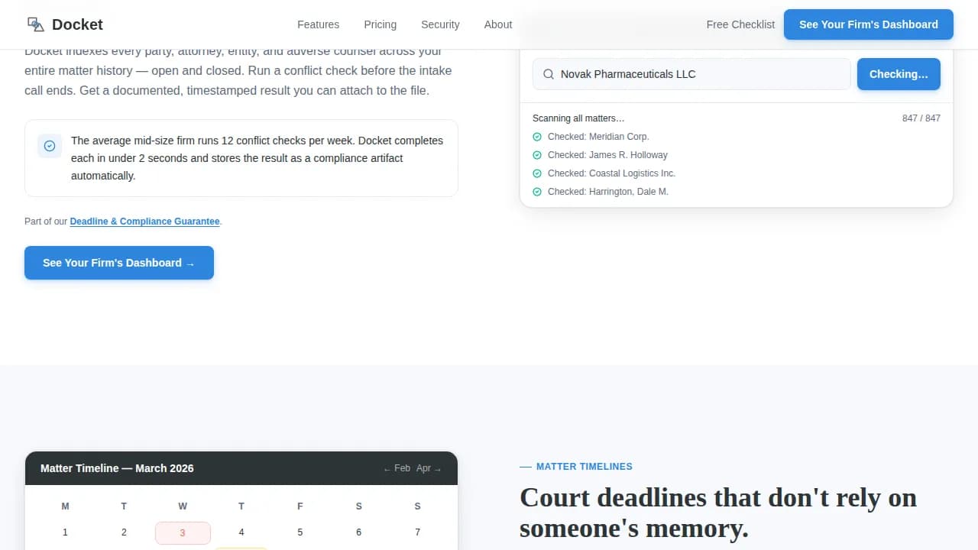The height and width of the screenshot is (550, 978).
Task: Open the Free Checklist link
Action: (740, 24)
